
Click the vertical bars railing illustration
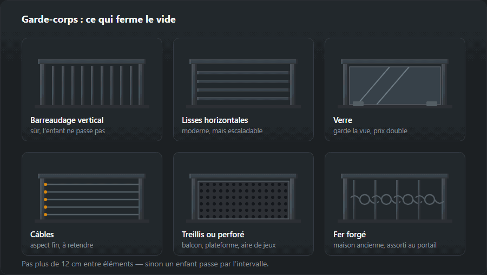[92, 84]
